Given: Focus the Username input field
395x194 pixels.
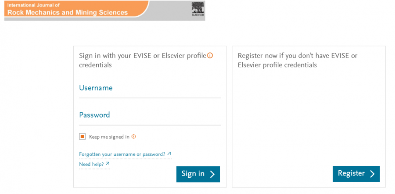Looking at the screenshot, I should coord(149,88).
